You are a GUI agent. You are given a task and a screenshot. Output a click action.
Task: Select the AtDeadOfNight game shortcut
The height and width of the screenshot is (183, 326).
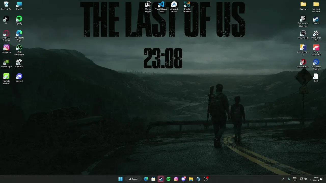303,64
